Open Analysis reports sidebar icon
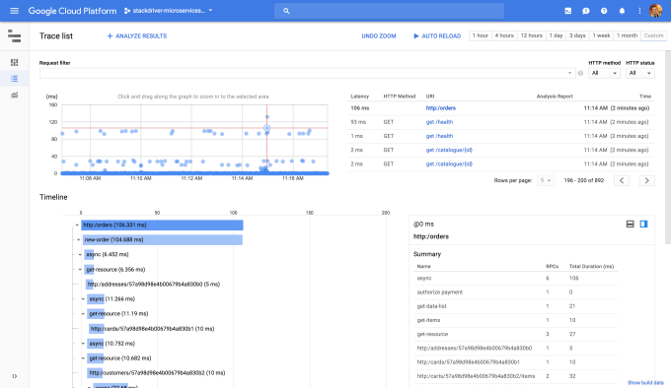This screenshot has width=671, height=388. click(x=14, y=95)
